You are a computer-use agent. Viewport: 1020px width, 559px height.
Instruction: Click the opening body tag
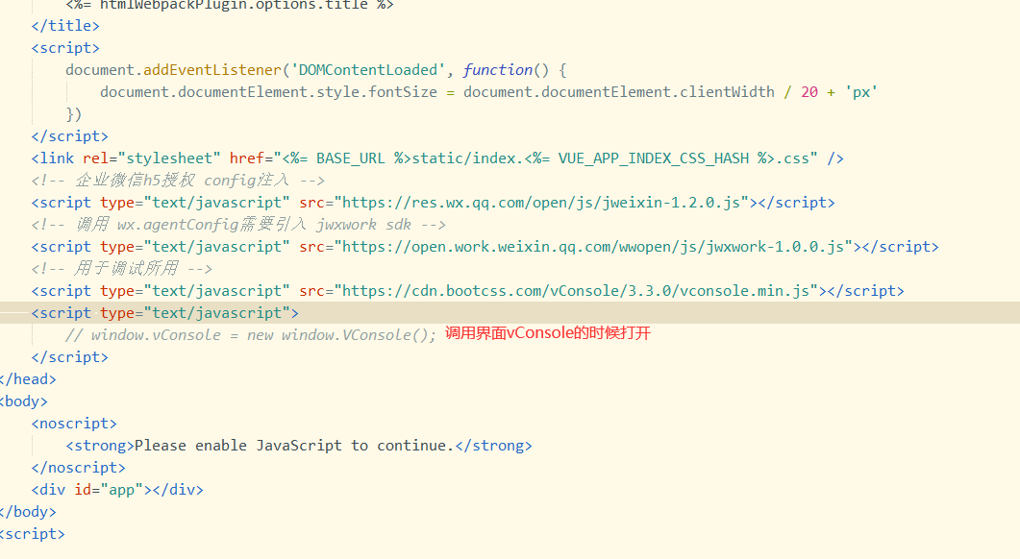tap(24, 401)
